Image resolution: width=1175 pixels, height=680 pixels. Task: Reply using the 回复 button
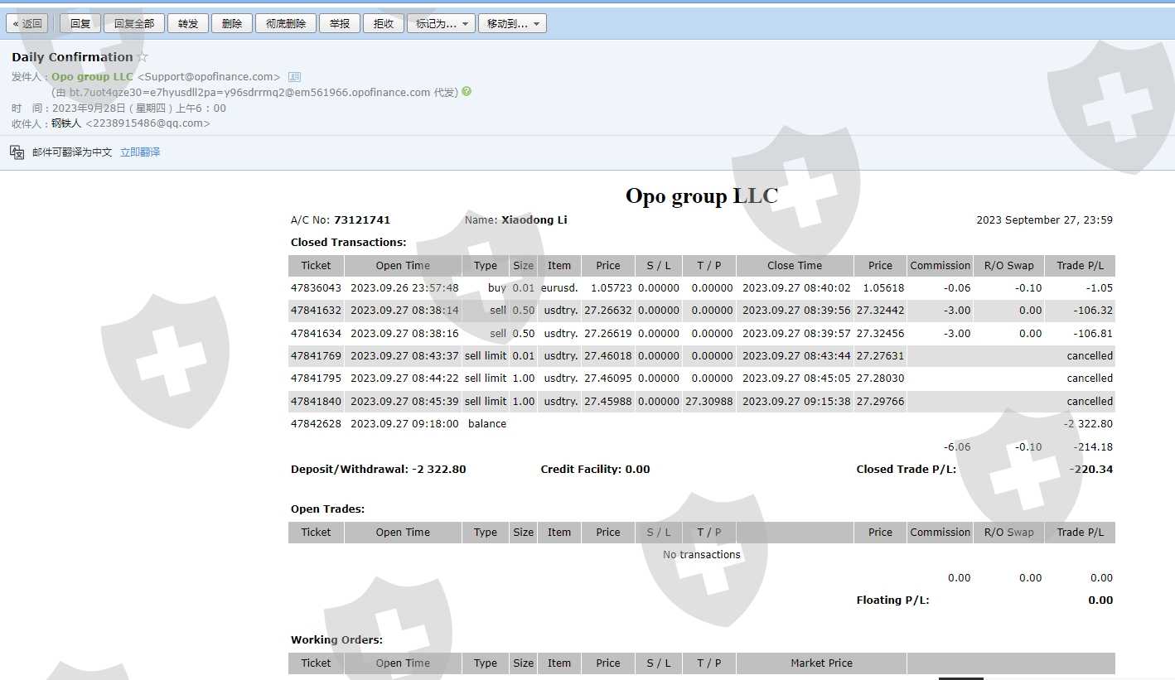(80, 24)
